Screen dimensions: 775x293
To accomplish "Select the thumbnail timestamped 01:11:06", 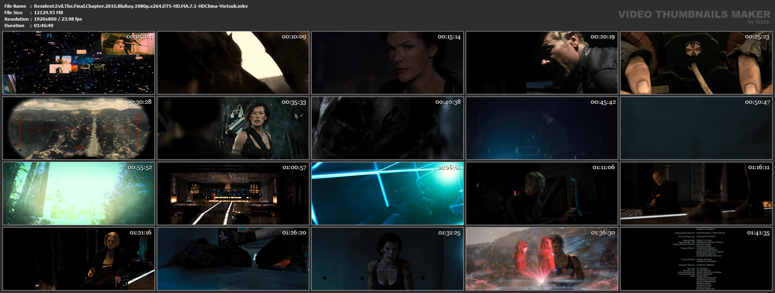I will [542, 193].
